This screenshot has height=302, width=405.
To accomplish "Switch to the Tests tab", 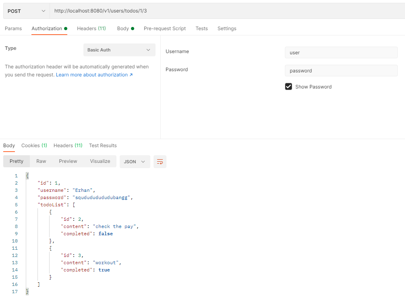I will (201, 29).
